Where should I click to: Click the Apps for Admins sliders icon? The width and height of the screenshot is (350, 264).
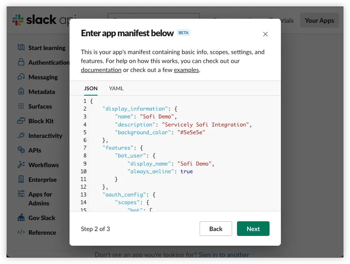tap(21, 193)
